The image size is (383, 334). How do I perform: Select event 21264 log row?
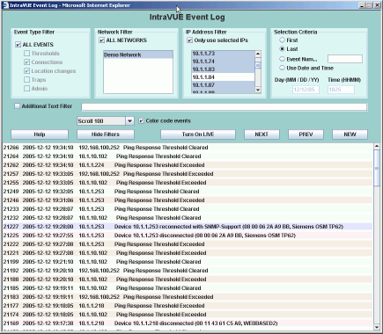click(x=188, y=156)
